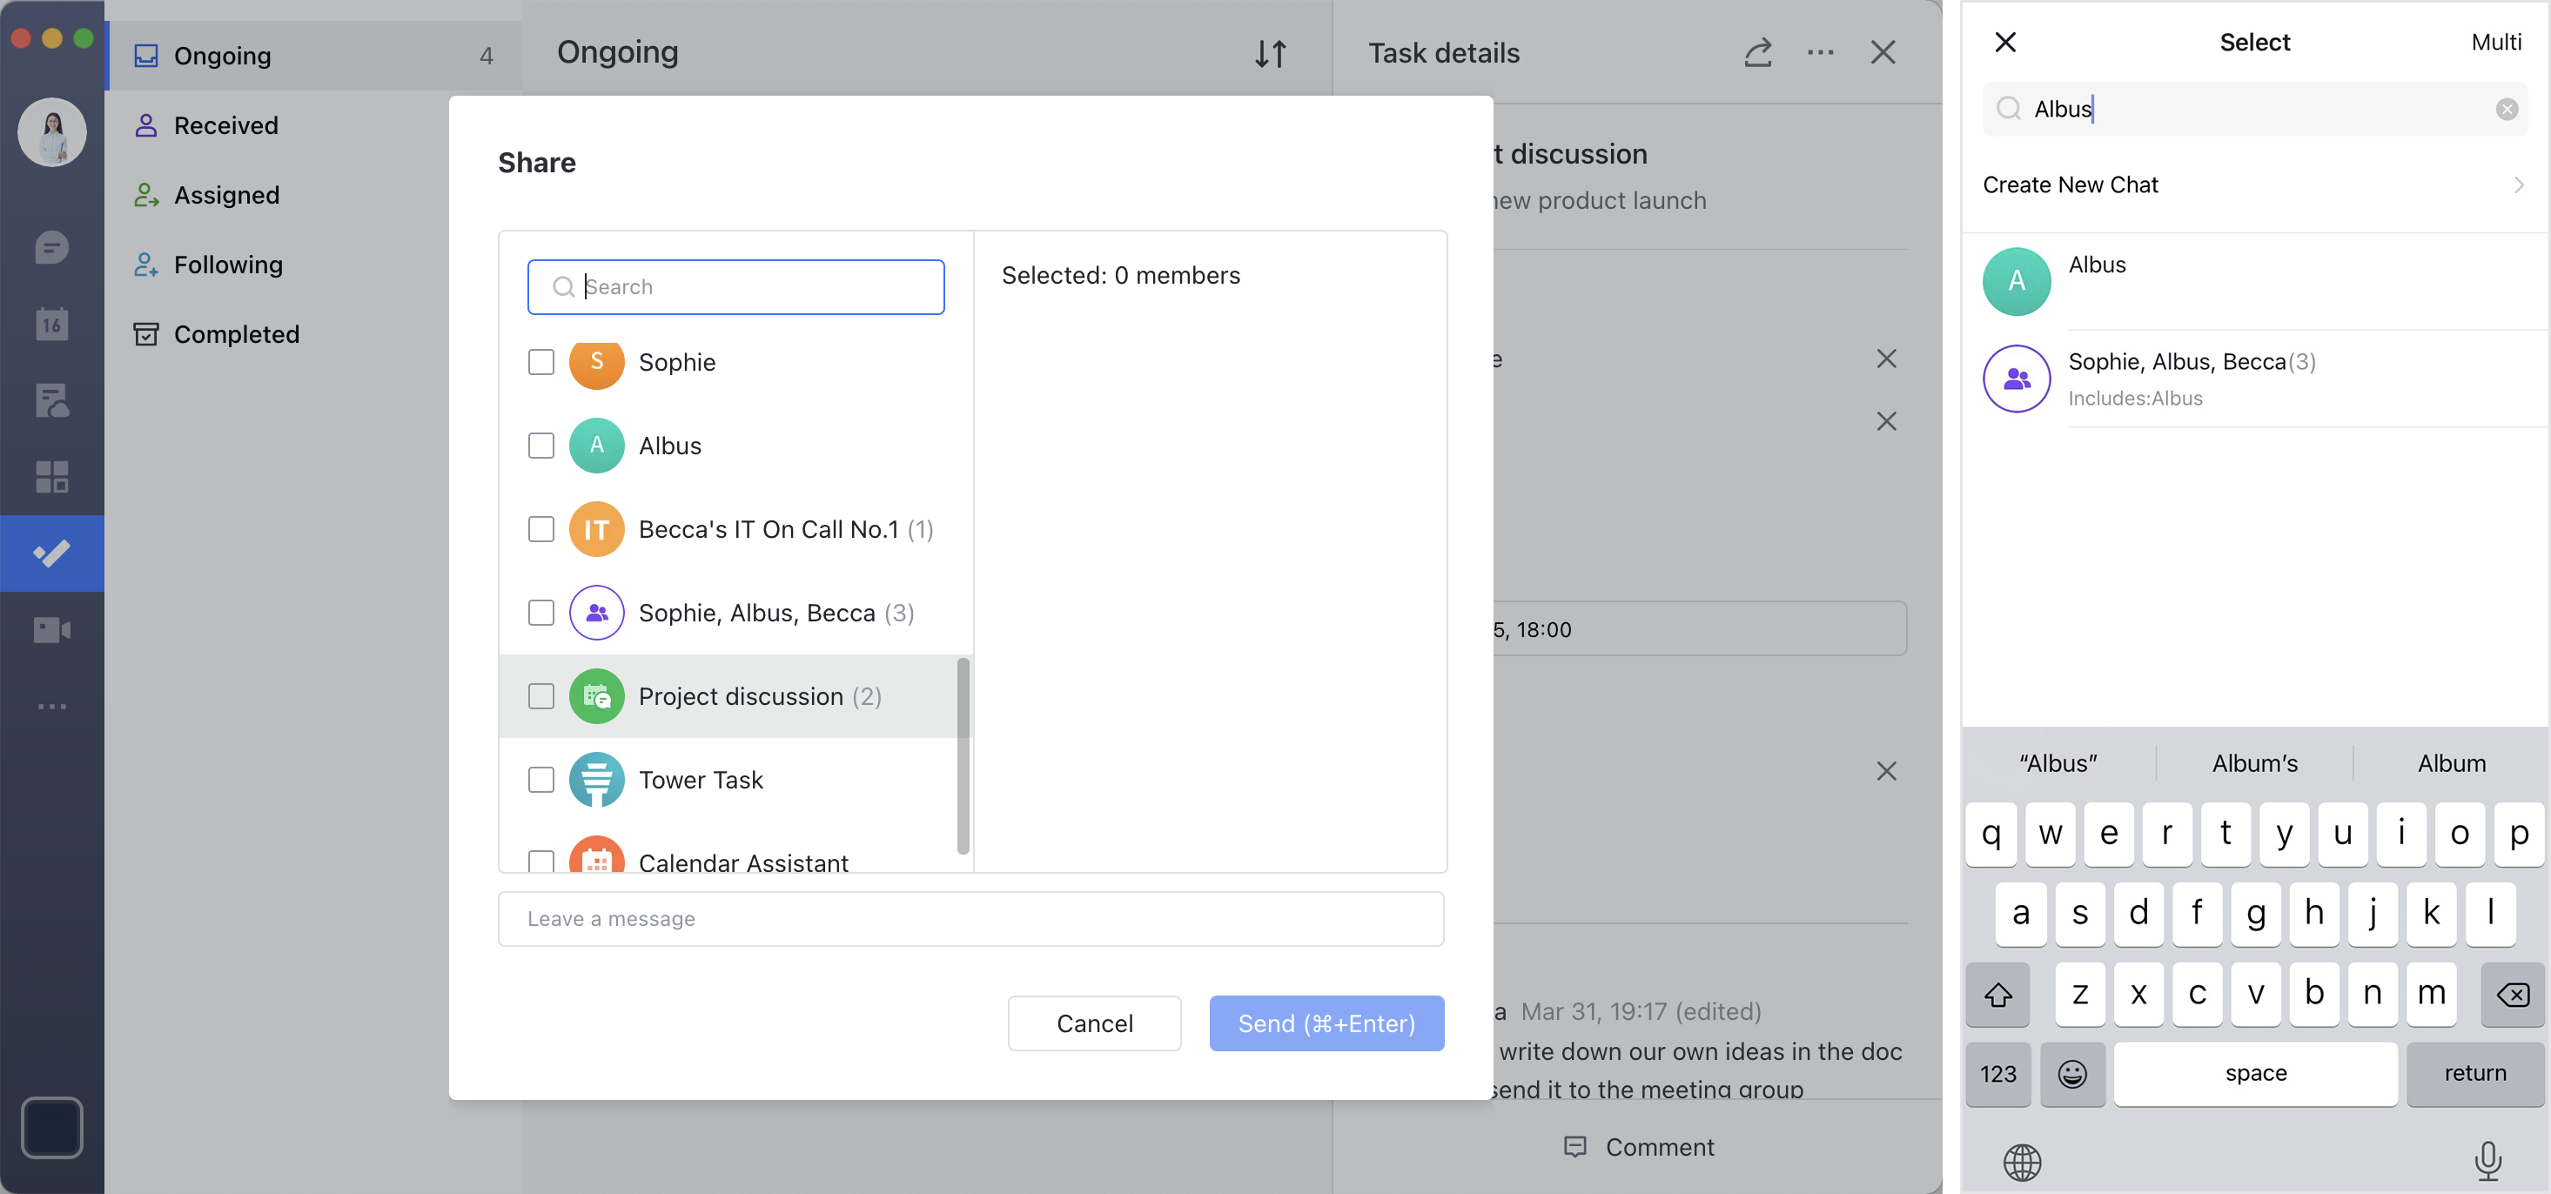Viewport: 2551px width, 1194px height.
Task: Click the Leave a message input field
Action: (x=970, y=919)
